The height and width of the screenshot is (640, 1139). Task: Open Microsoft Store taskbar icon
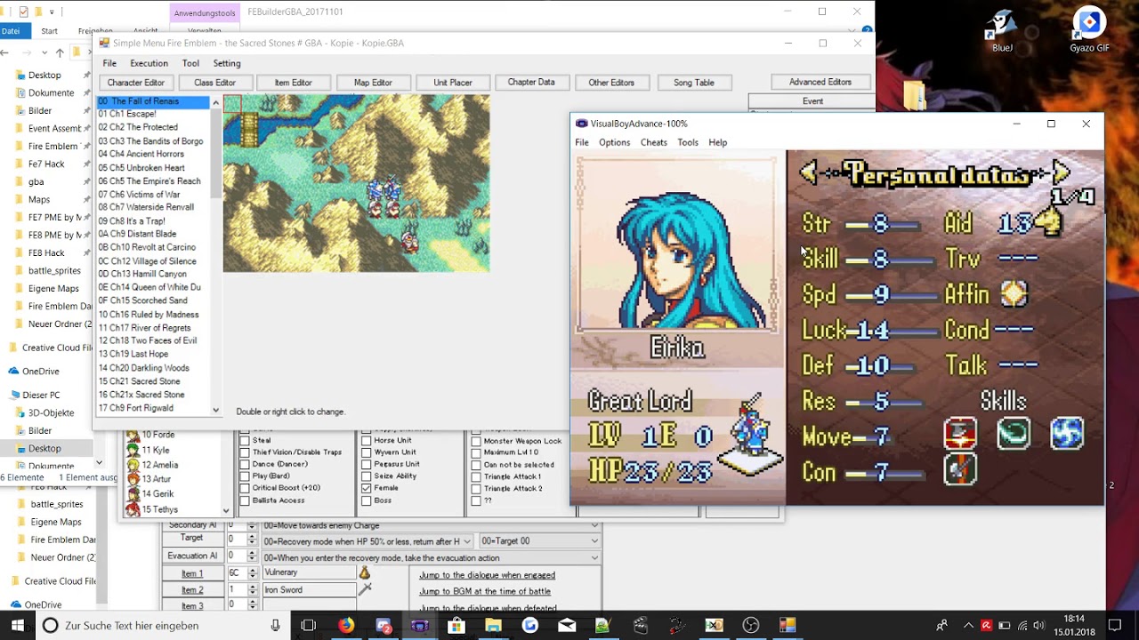coord(456,626)
